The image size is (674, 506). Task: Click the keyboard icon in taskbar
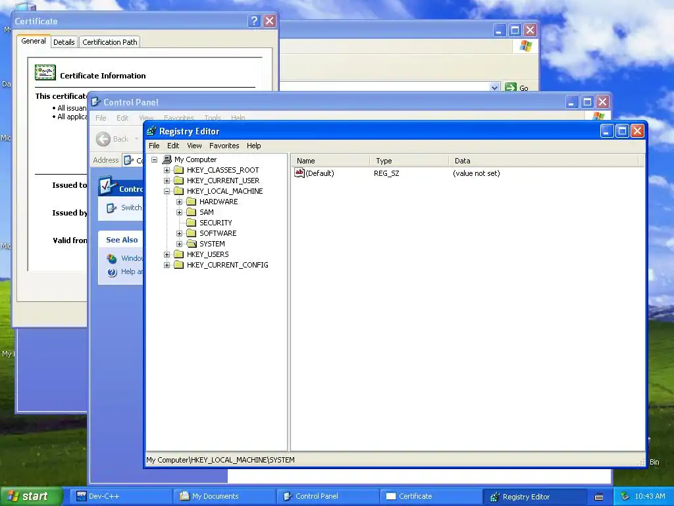[x=599, y=497]
